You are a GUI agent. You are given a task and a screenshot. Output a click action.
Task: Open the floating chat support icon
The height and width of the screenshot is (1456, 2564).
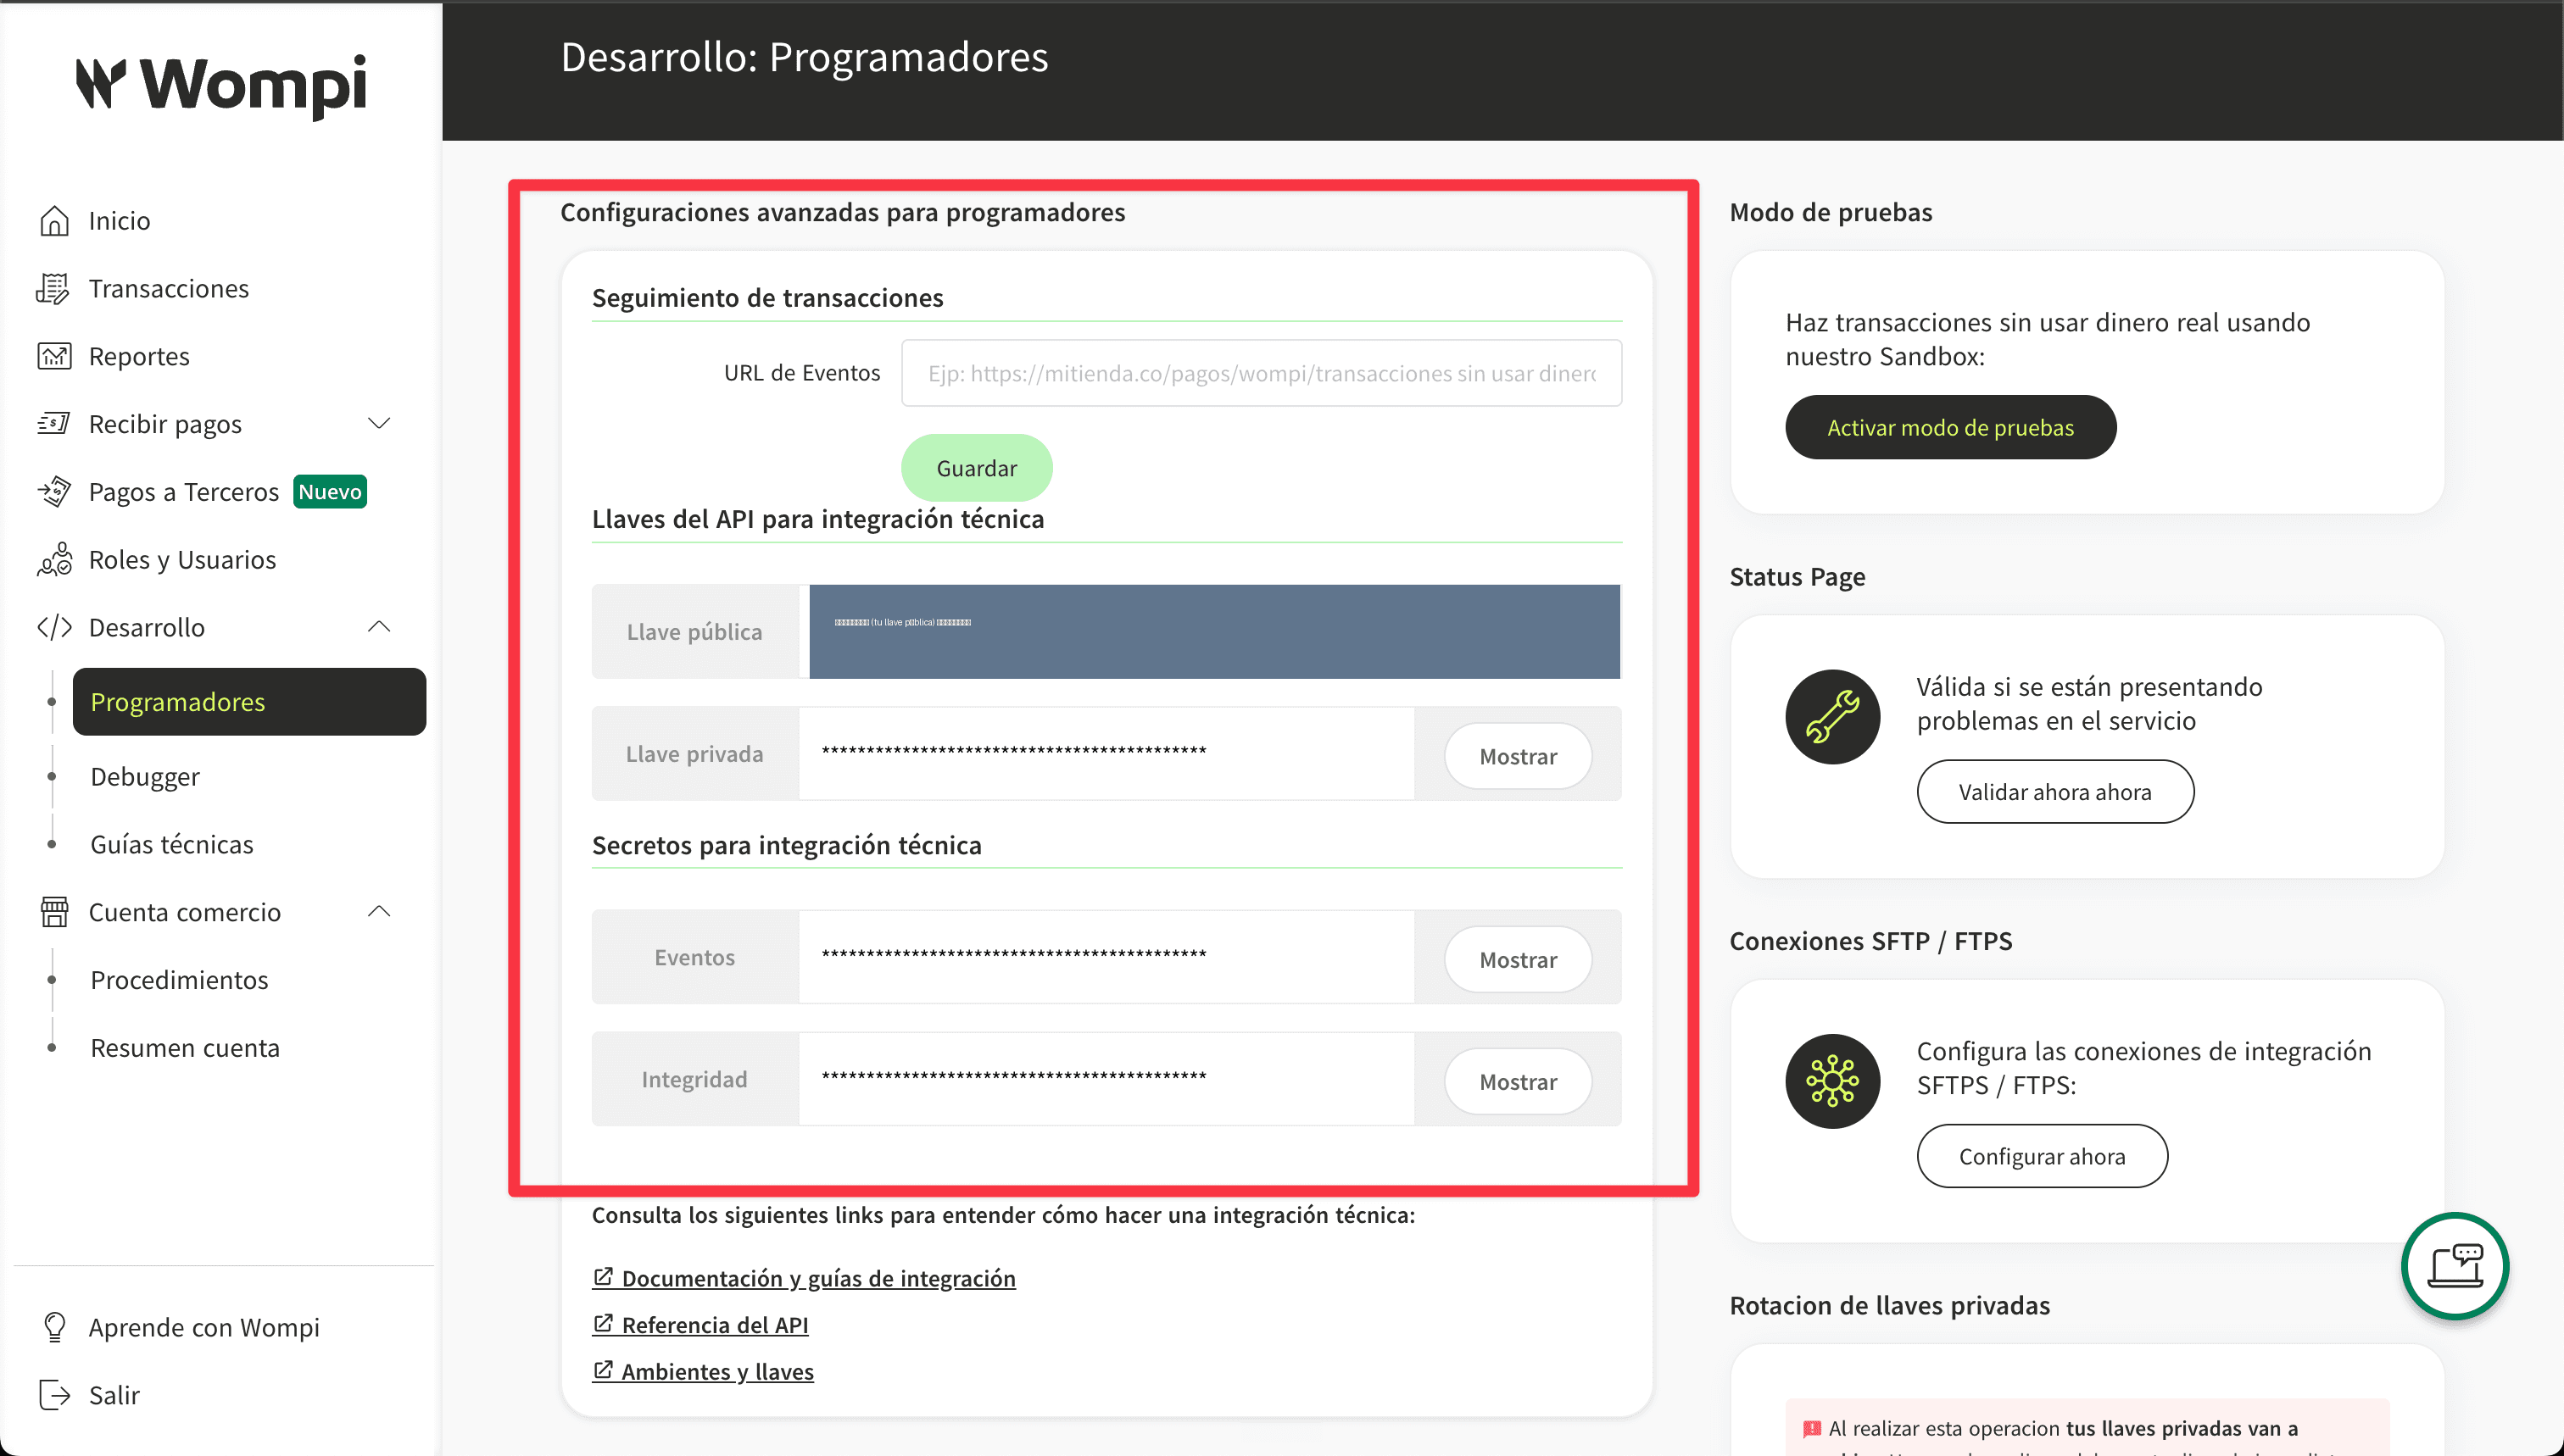(x=2455, y=1266)
